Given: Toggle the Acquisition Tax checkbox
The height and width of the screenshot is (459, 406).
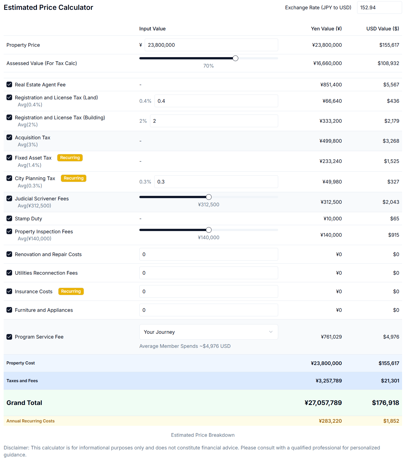Looking at the screenshot, I should coord(9,137).
